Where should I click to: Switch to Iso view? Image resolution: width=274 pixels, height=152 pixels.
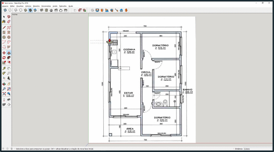pyautogui.click(x=42, y=11)
